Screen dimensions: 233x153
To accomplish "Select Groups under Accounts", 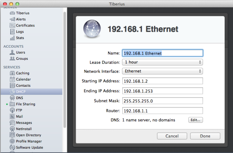I will point(22,59).
